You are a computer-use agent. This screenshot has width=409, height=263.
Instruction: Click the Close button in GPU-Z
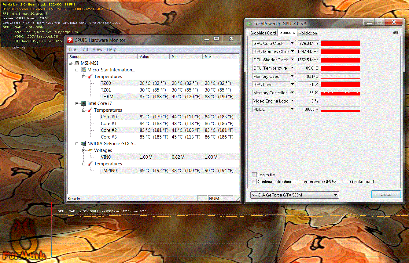pos(386,194)
